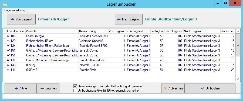This screenshot has height=101, width=243.
Task: Click the verfügbar column header
Action: pyautogui.click(x=157, y=31)
